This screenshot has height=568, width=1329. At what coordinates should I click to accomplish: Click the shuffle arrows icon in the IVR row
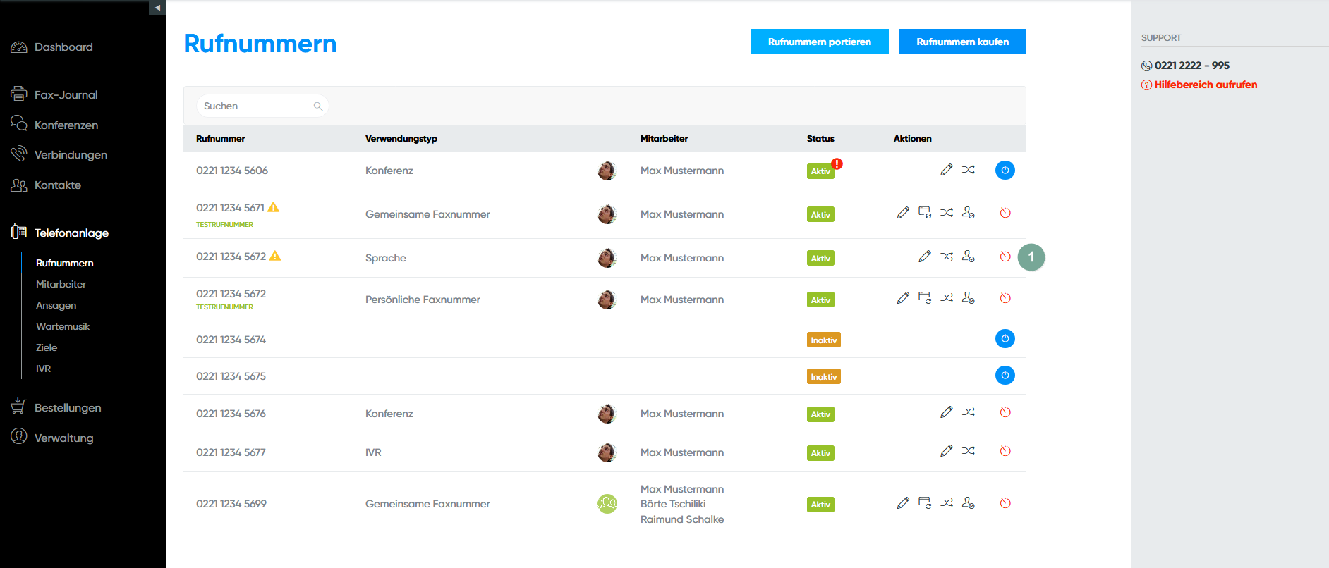point(968,451)
